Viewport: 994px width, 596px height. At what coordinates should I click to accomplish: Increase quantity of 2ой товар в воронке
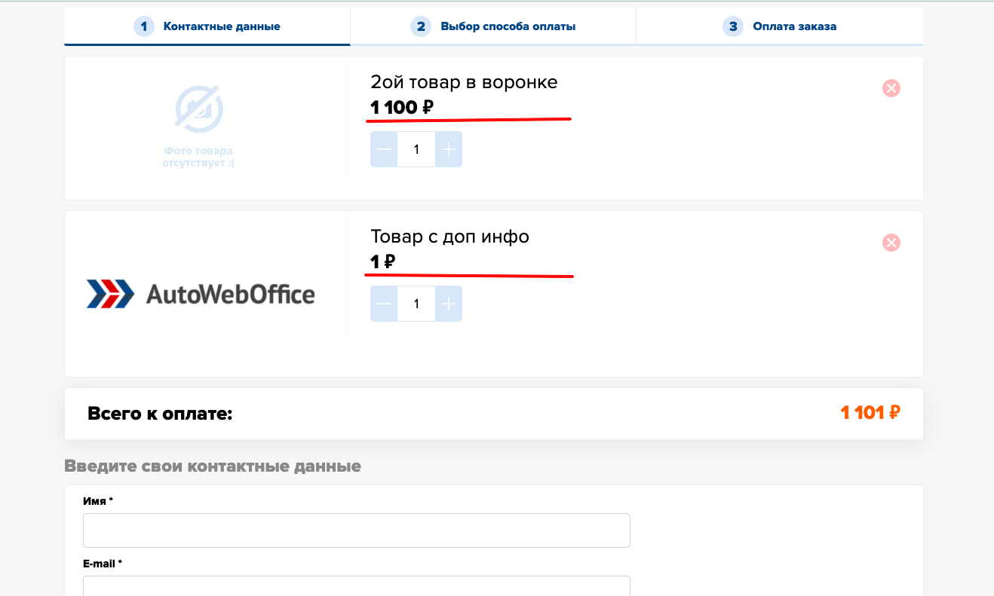point(449,149)
